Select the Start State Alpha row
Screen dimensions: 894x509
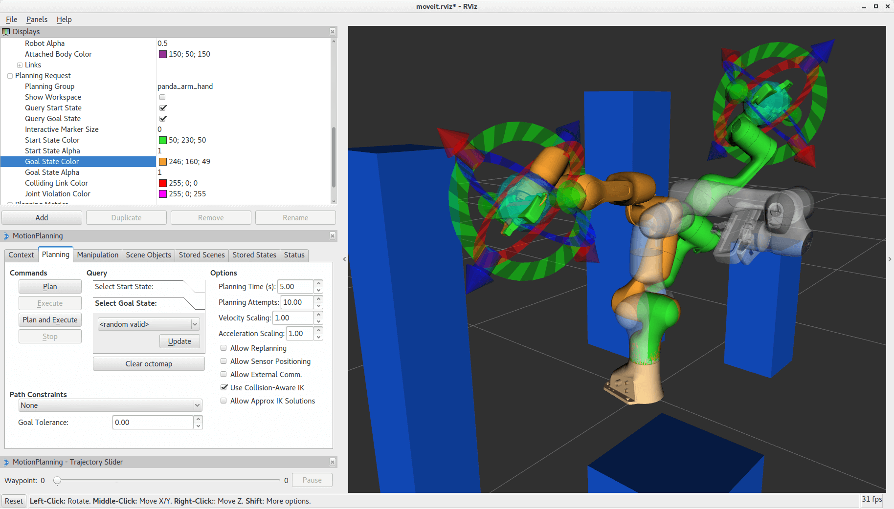point(166,151)
